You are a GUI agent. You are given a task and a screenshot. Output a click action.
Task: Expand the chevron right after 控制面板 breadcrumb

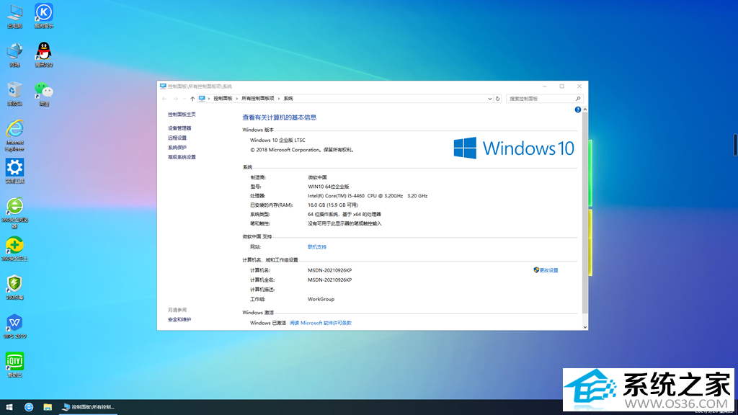point(236,99)
